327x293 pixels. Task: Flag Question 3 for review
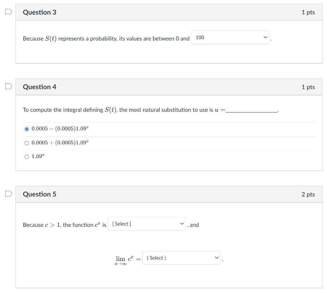tap(8, 12)
